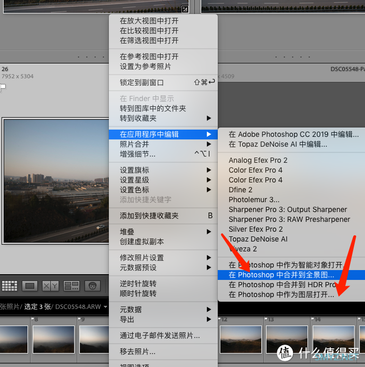Image resolution: width=365 pixels, height=367 pixels.
Task: Choose 通过电子邮件发送照片...
Action: (x=163, y=335)
